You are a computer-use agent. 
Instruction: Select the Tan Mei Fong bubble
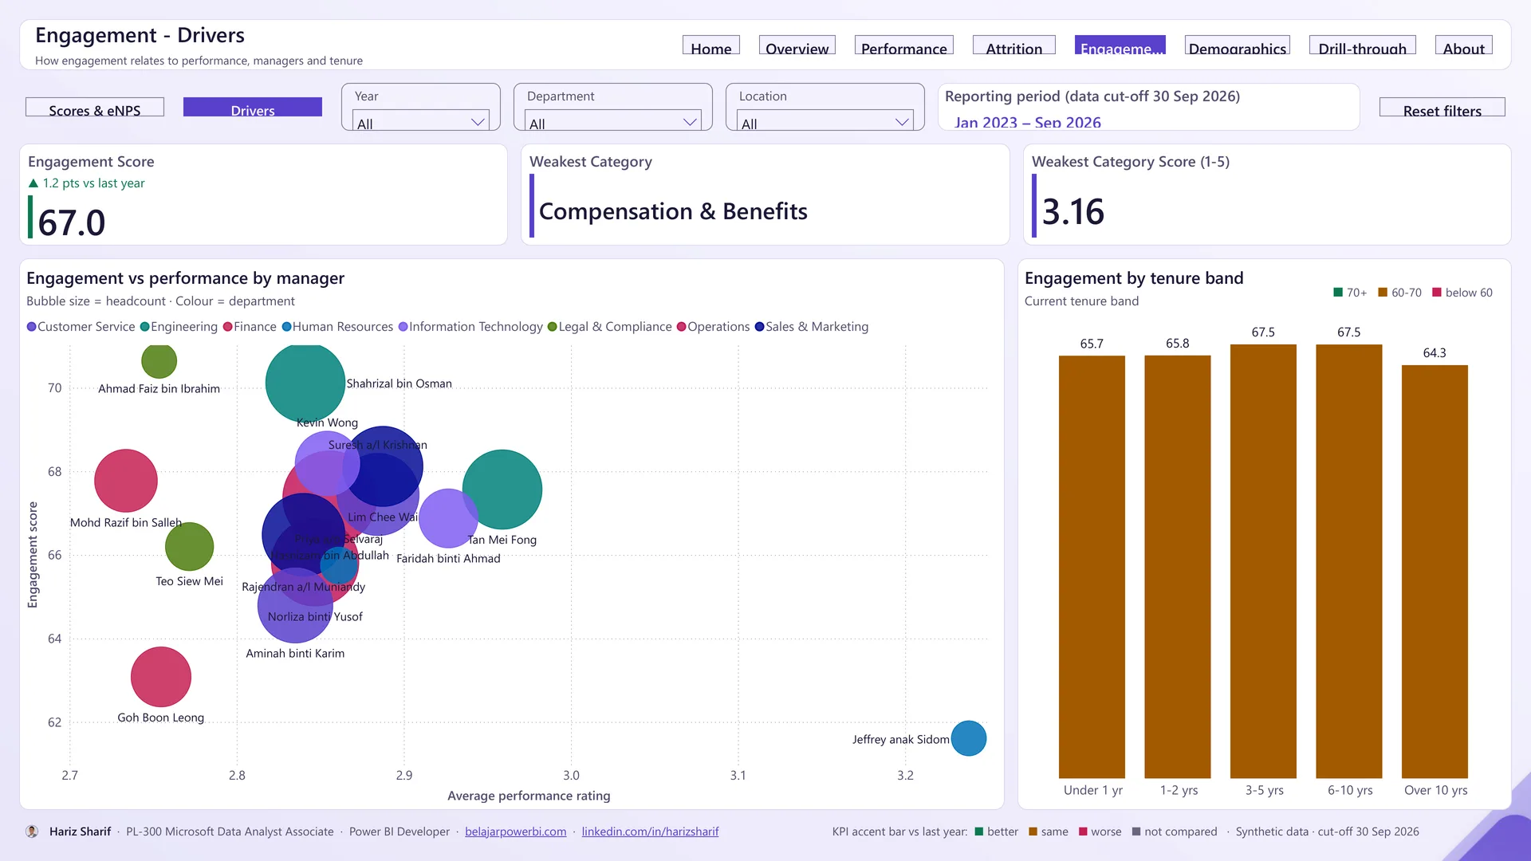502,489
